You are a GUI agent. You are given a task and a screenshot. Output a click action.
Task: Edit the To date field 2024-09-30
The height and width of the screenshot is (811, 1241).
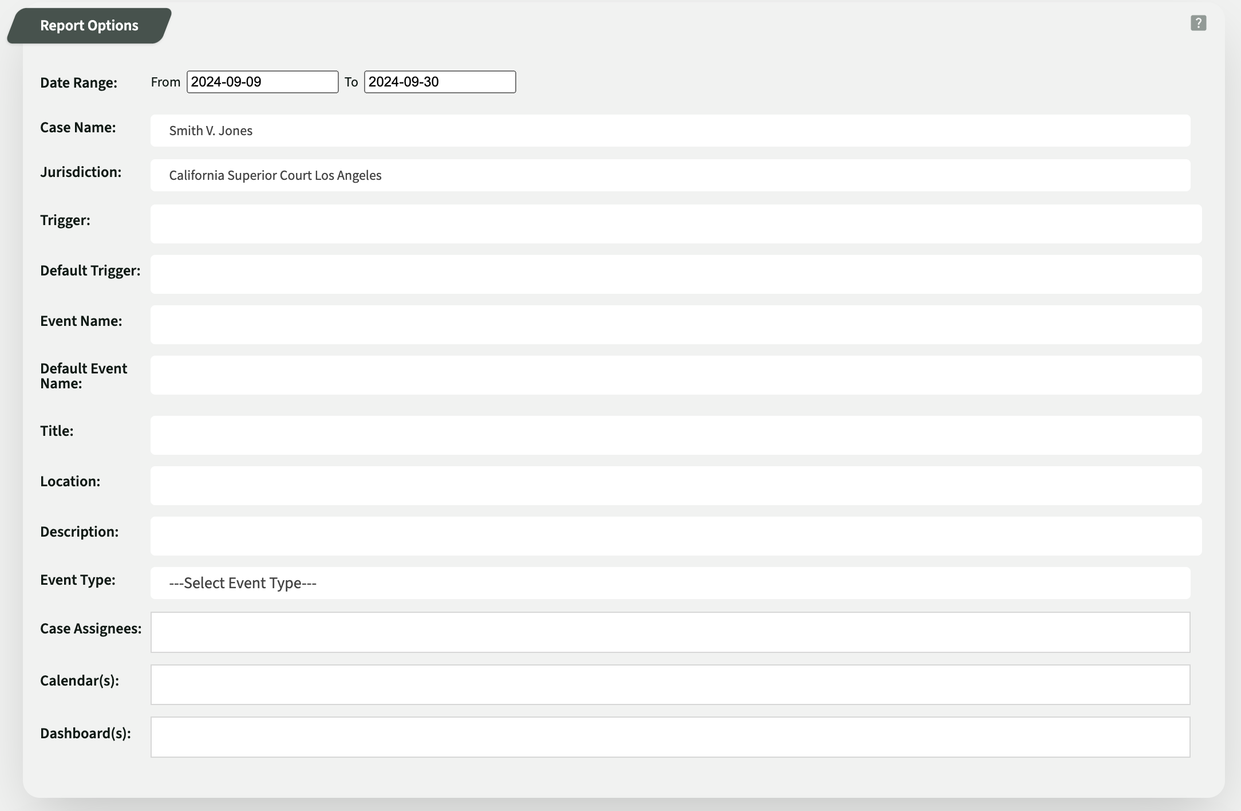click(440, 82)
